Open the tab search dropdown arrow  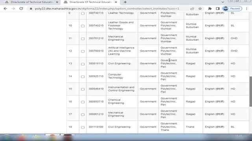pyautogui.click(x=222, y=2)
